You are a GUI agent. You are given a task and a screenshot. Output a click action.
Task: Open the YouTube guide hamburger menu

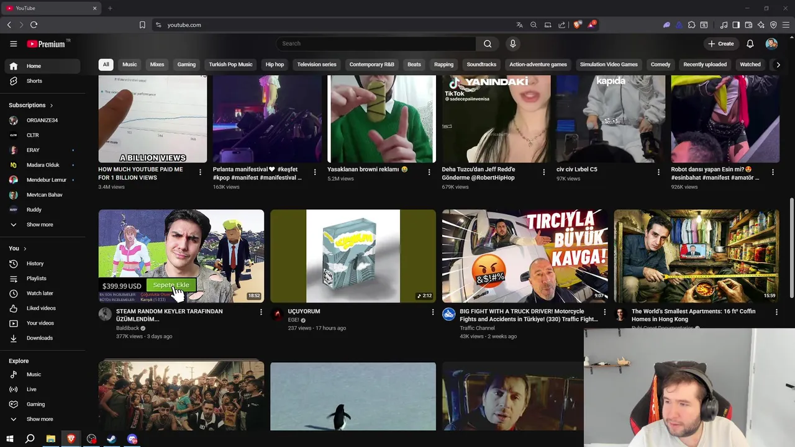(x=13, y=44)
